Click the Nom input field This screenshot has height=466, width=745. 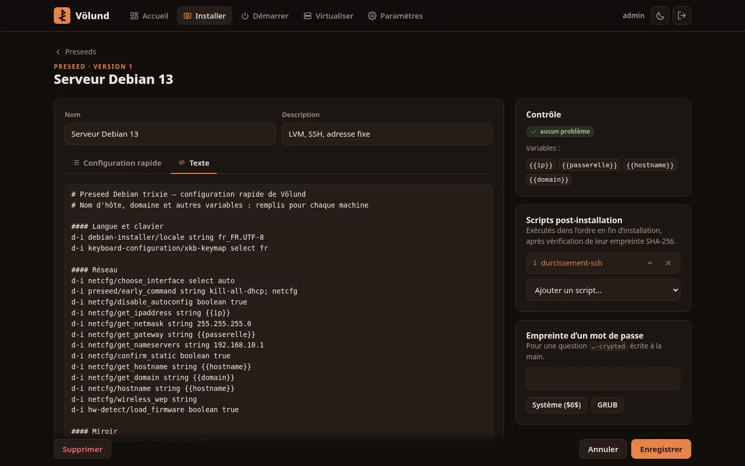[x=170, y=134]
